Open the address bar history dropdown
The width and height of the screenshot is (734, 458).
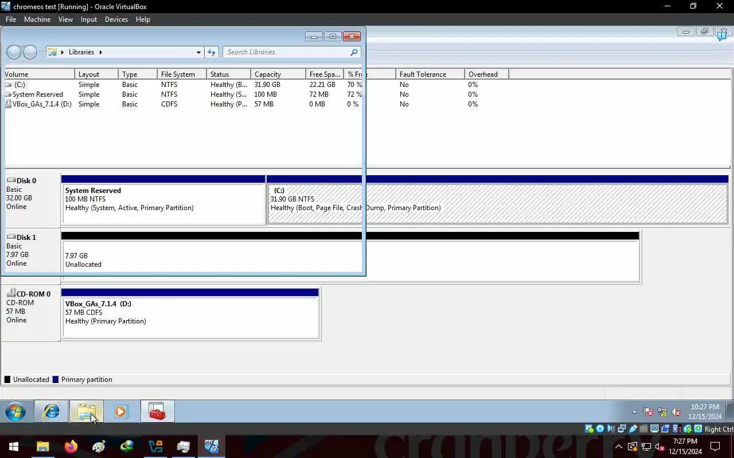point(198,52)
